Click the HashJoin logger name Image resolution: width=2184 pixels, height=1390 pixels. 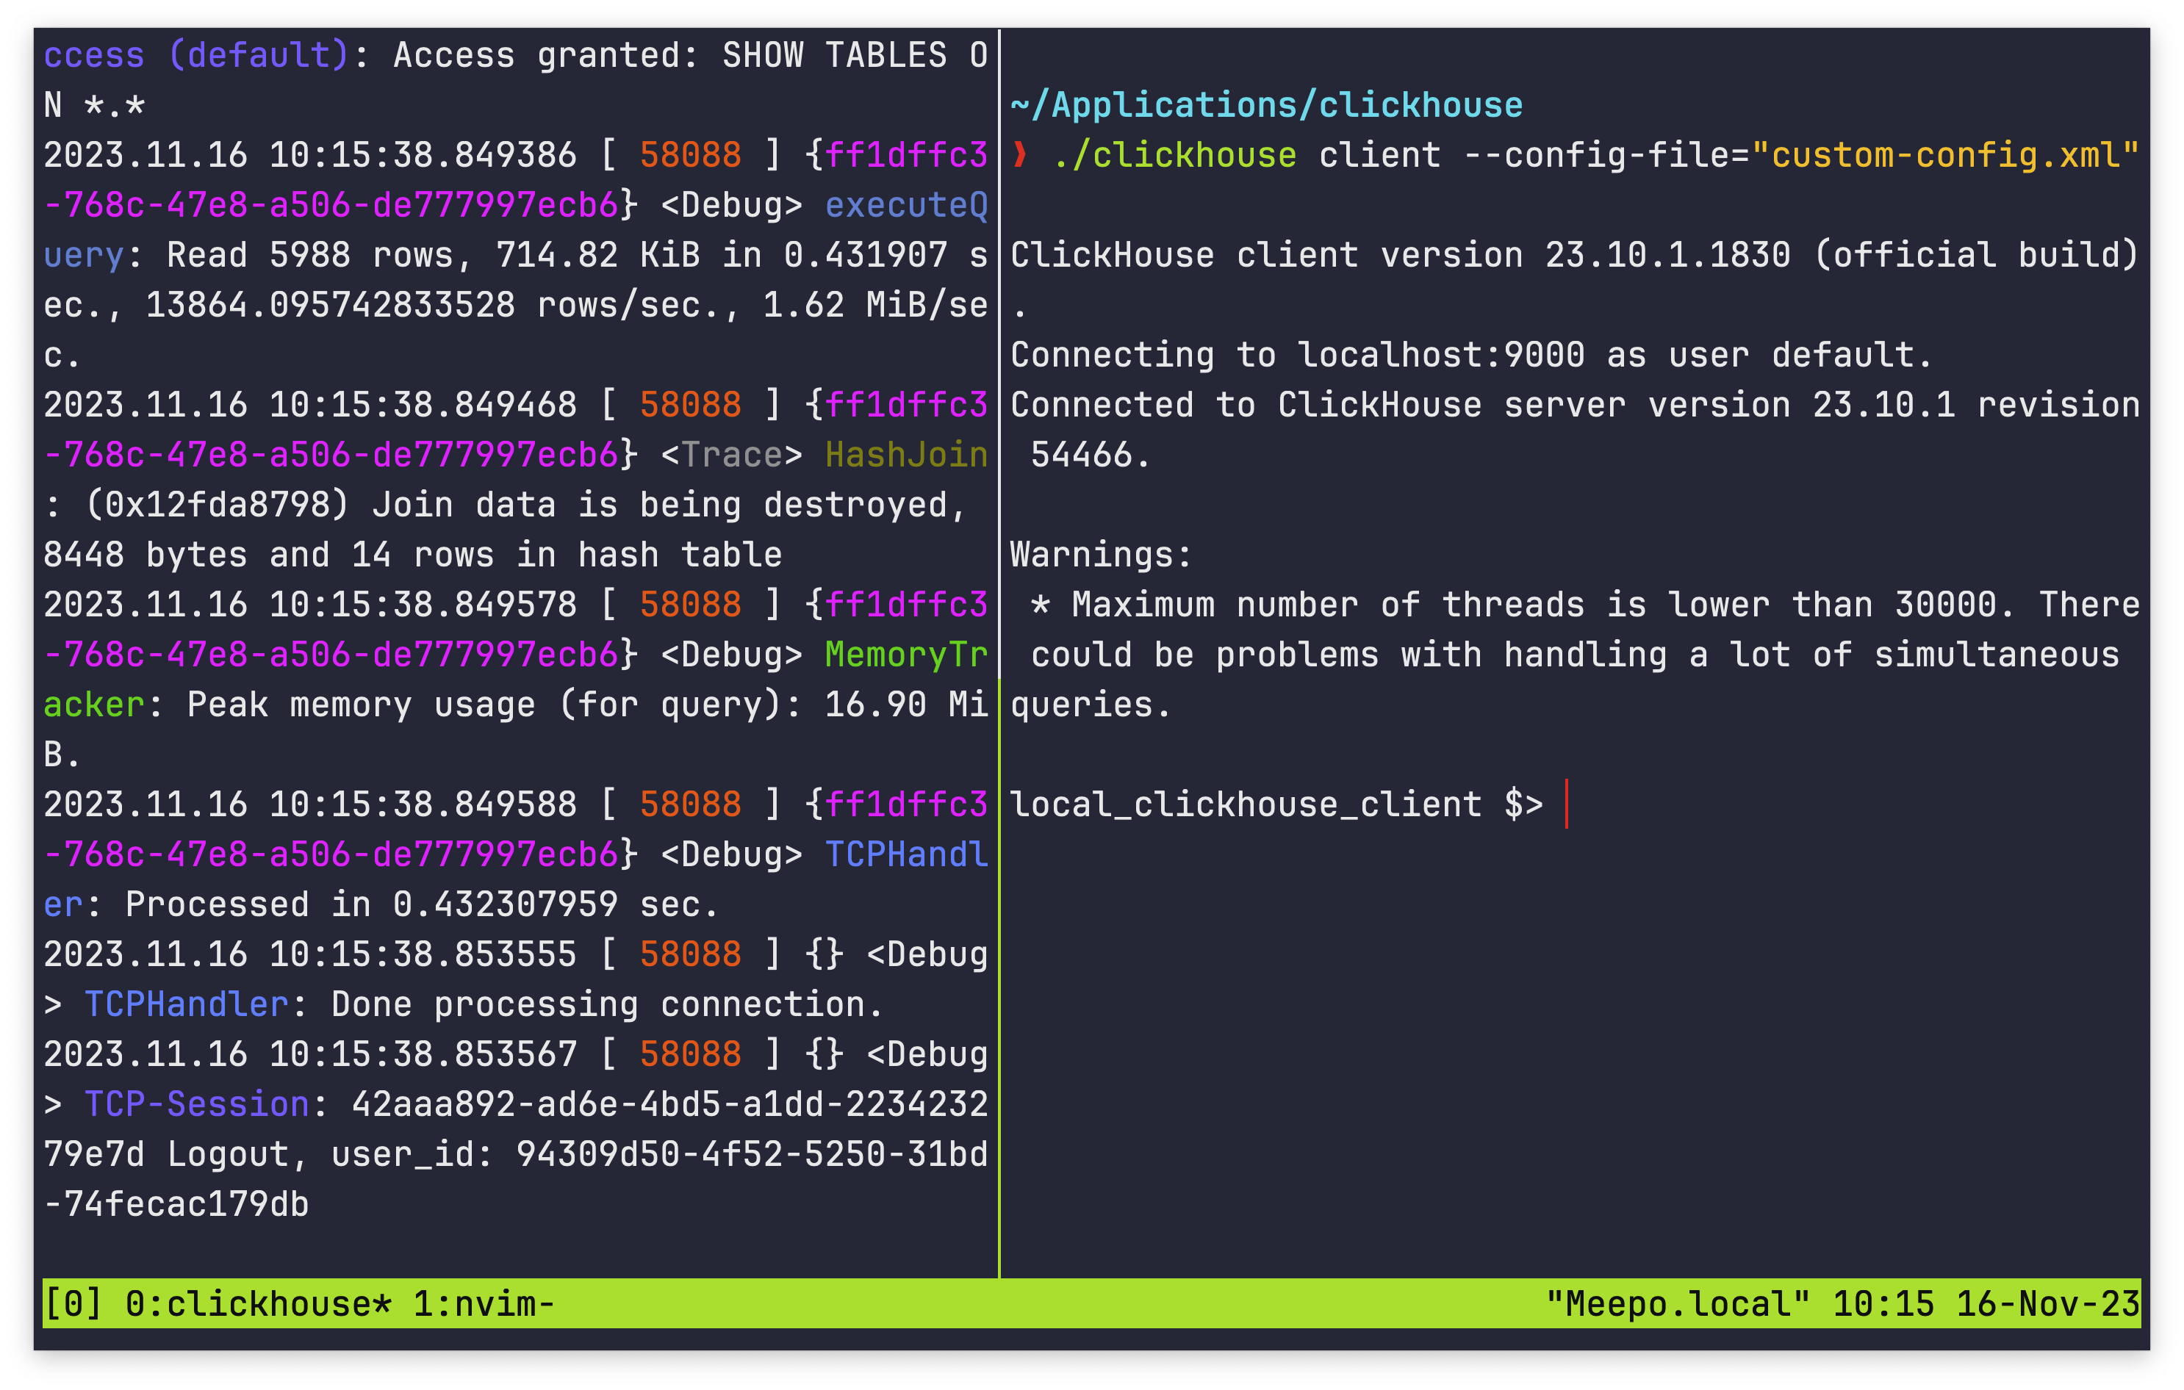point(905,454)
